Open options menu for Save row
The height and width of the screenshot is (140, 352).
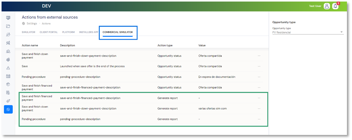pos(259,66)
